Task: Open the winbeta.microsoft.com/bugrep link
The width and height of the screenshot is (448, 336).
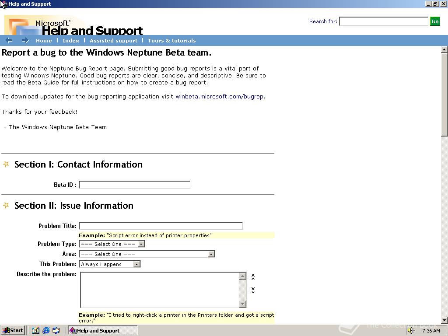Action: pos(220,97)
